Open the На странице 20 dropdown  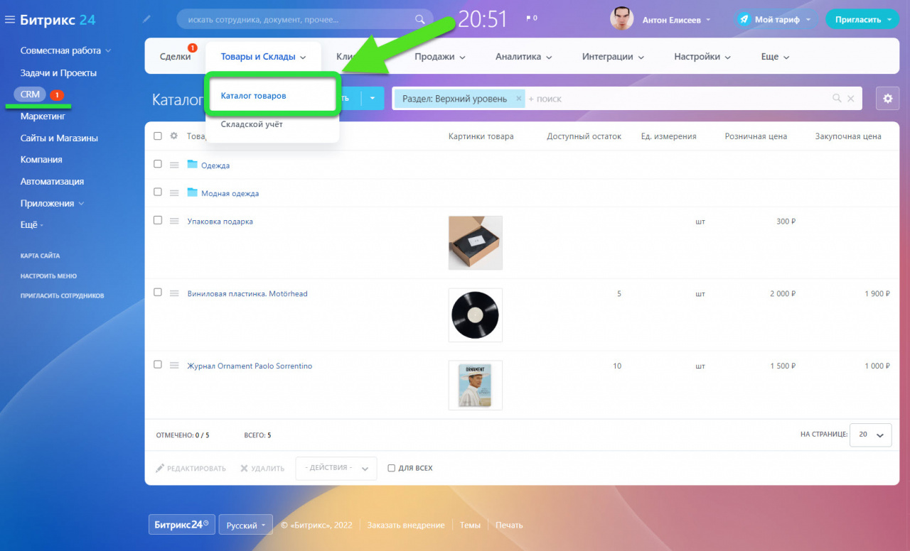(871, 435)
